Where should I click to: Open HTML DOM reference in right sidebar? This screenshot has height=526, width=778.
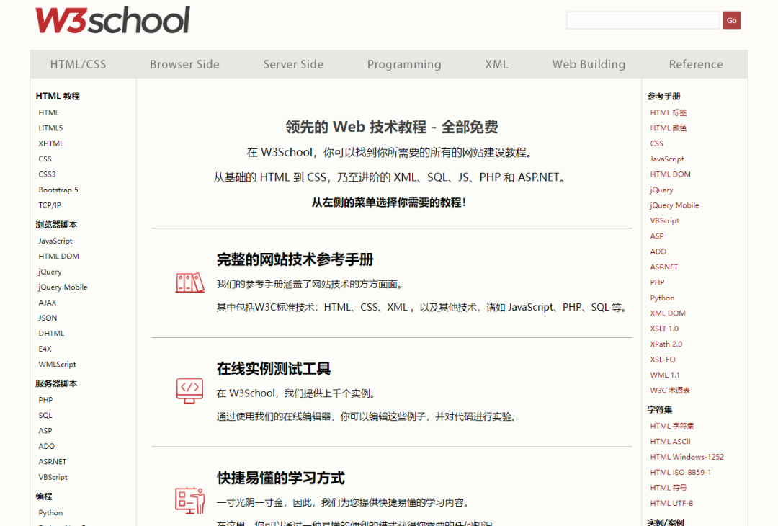pos(671,174)
